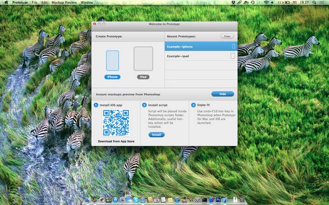Viewport: 329px width, 205px height.
Task: Click the gray iPad label button
Action: pos(143,77)
